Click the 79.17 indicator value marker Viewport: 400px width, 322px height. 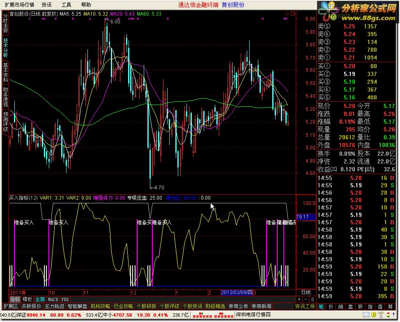tap(306, 217)
